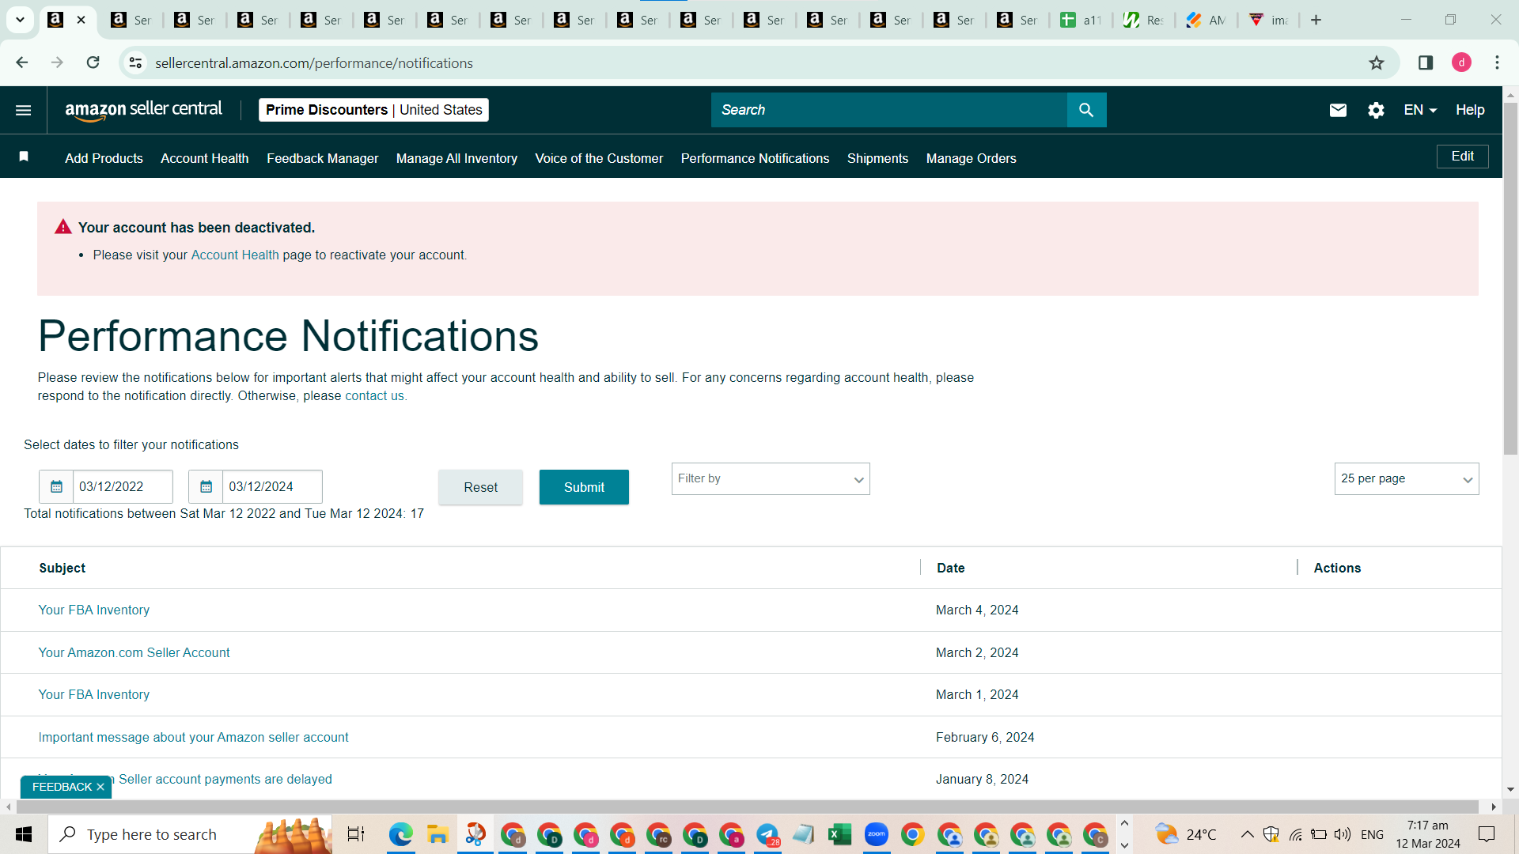Submit the date filter
The height and width of the screenshot is (854, 1519).
coord(584,487)
